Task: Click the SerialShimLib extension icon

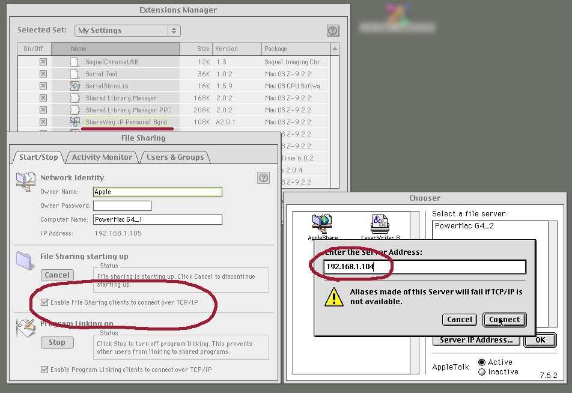Action: click(x=75, y=86)
